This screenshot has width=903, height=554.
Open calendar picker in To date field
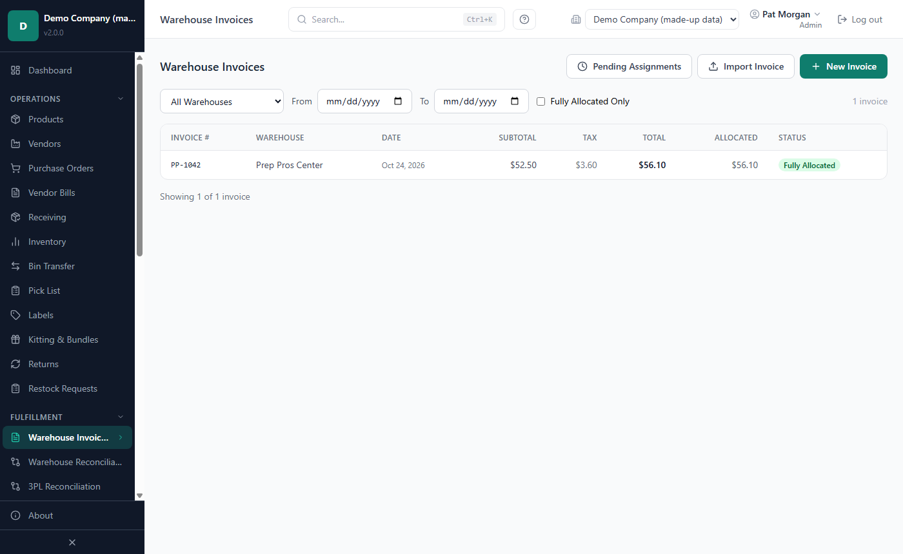tap(515, 101)
